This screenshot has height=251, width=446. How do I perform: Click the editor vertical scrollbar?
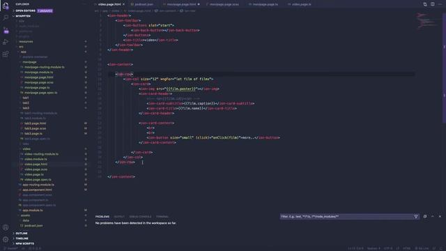[445, 68]
